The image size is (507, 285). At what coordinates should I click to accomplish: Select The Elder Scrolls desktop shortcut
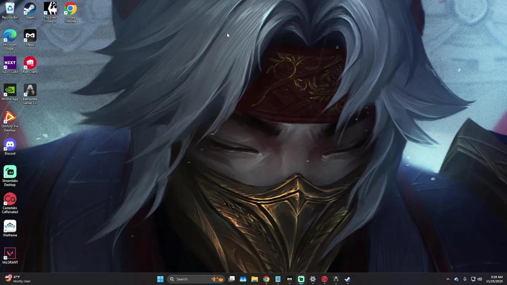click(x=50, y=13)
